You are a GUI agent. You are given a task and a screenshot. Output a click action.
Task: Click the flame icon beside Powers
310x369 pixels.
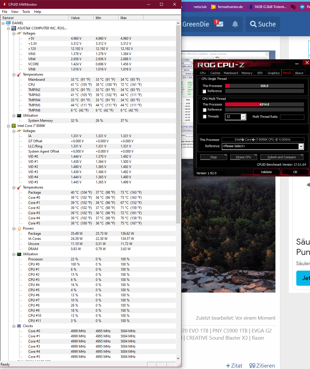(19, 228)
